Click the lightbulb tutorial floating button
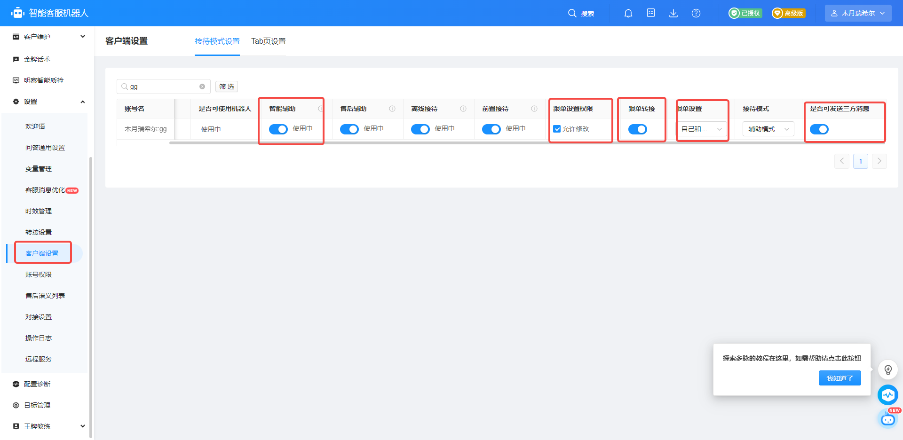Screen dimensions: 903x440 [x=888, y=369]
